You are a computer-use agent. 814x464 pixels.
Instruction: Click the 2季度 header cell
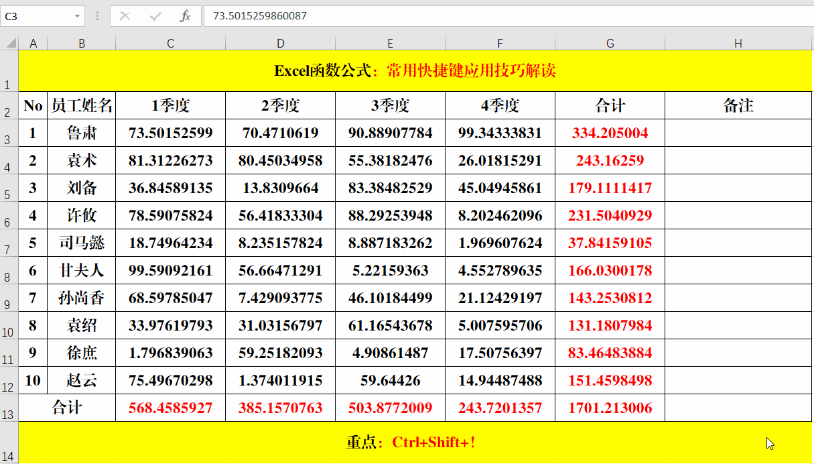point(281,105)
